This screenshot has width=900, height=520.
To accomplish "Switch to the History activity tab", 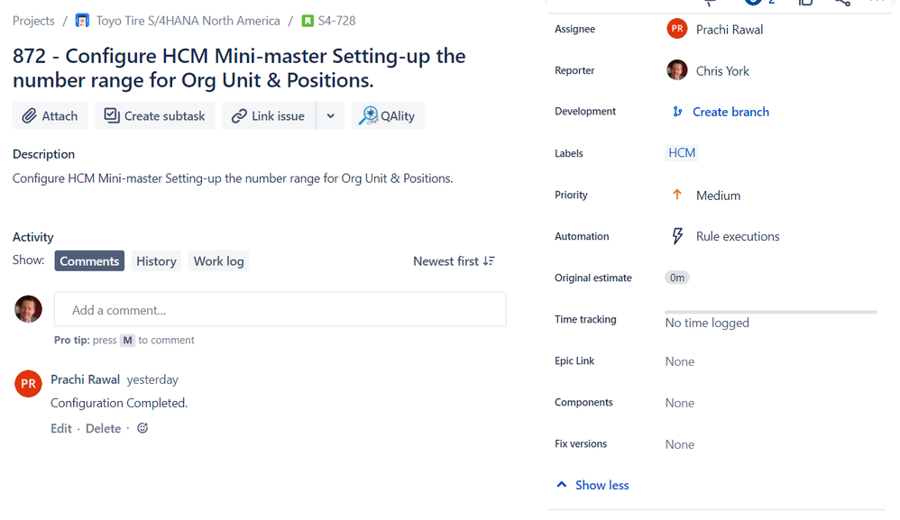I will 156,260.
